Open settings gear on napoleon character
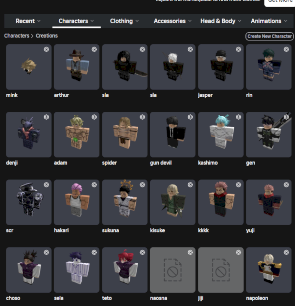 [286, 252]
